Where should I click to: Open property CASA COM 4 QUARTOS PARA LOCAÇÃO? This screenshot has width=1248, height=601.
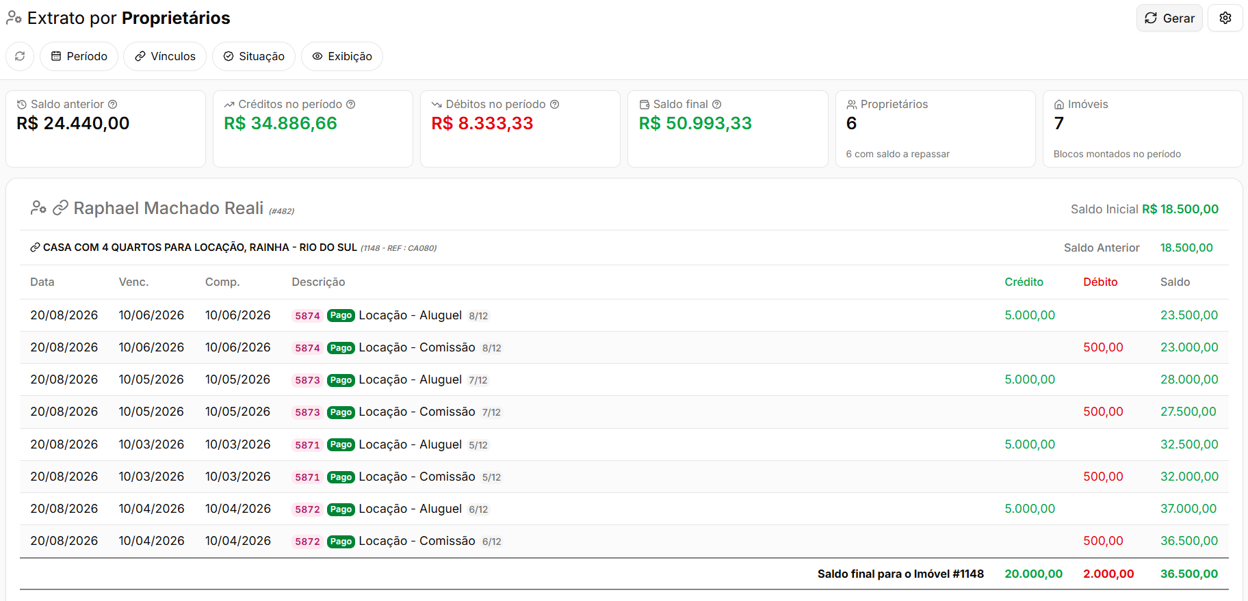click(x=200, y=248)
